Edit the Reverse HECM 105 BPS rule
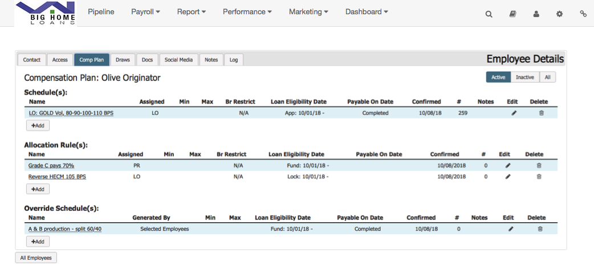The height and width of the screenshot is (270, 594). pyautogui.click(x=508, y=177)
